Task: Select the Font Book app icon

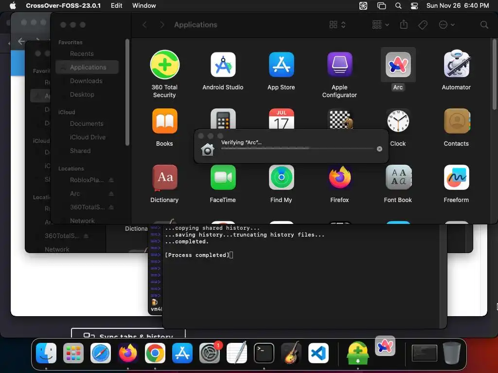Action: (398, 178)
